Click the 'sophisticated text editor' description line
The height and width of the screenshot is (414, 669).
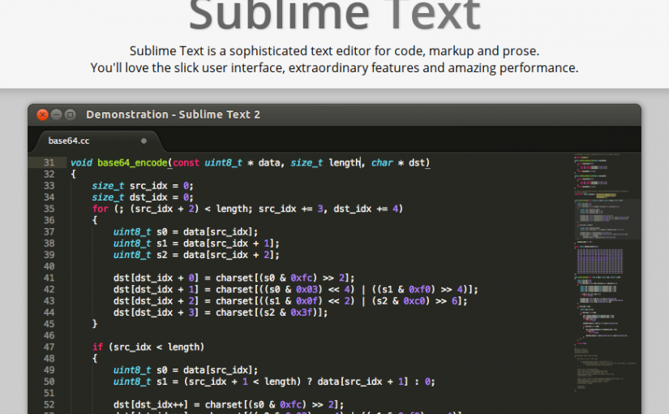pyautogui.click(x=334, y=51)
